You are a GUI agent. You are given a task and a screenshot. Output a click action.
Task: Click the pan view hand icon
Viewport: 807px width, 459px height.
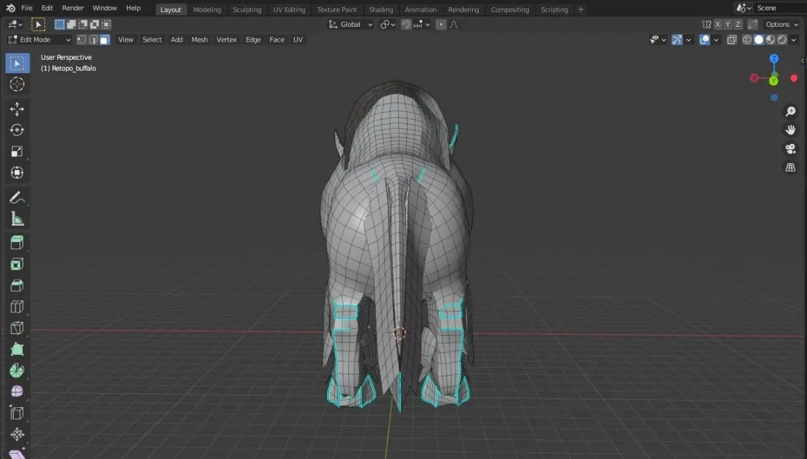point(791,130)
